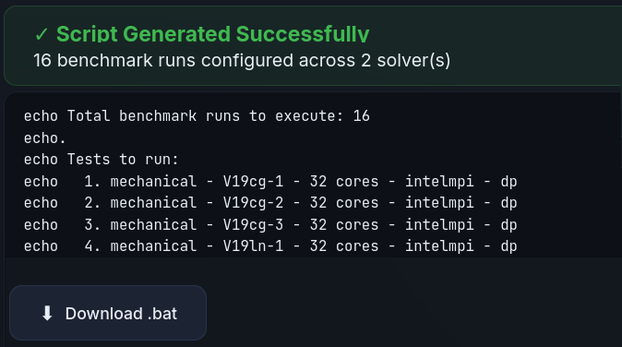Click intelmpi in the V19cg-1 row
Screen dimensions: 622x347
tap(439, 181)
